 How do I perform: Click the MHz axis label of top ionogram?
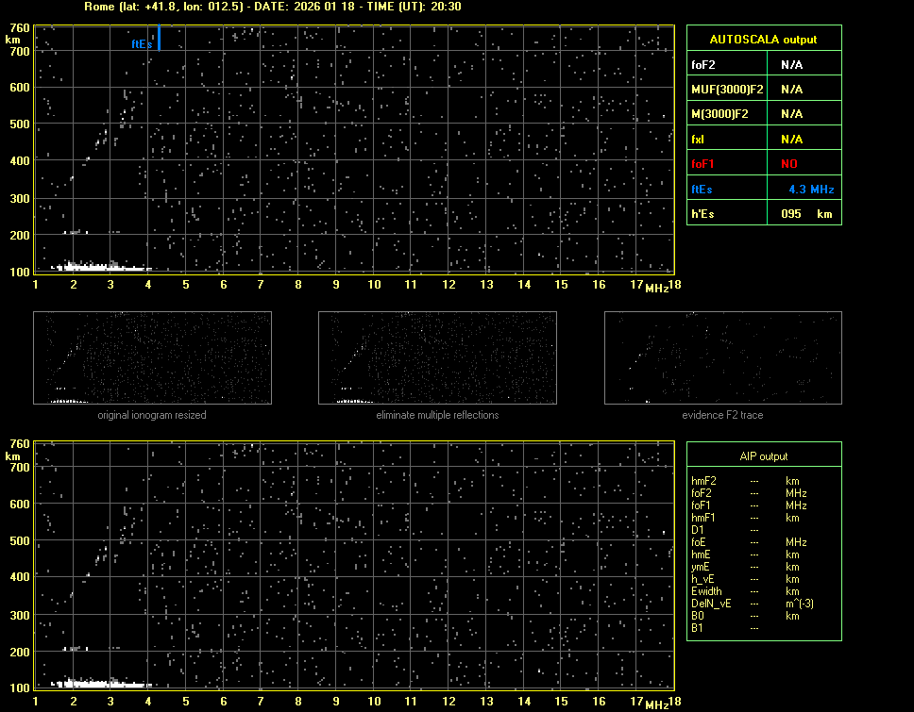point(656,287)
